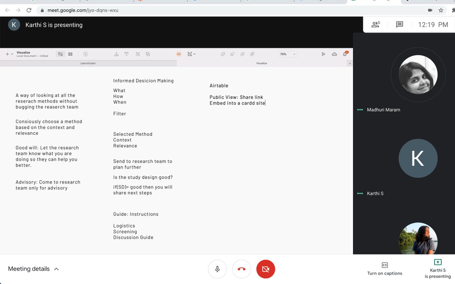Open Sketch notifications bell
Viewport: 455px width, 284px height.
coord(345,54)
